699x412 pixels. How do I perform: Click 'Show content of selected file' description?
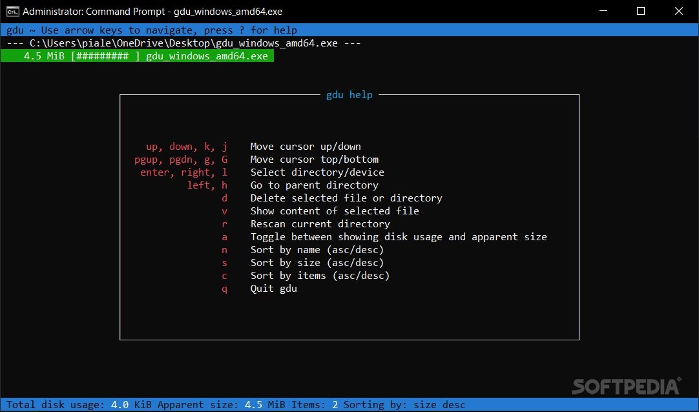click(x=335, y=211)
